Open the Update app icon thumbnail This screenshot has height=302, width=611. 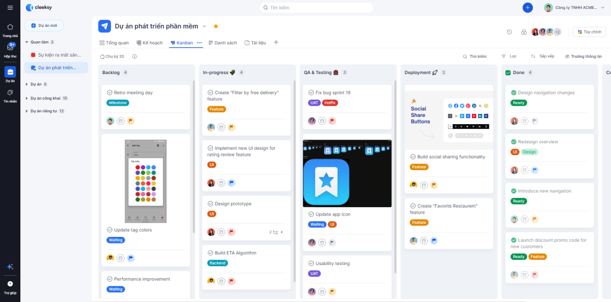(x=347, y=173)
